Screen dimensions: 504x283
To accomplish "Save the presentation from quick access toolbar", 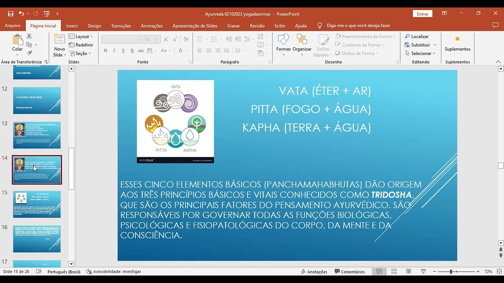I will tap(11, 14).
